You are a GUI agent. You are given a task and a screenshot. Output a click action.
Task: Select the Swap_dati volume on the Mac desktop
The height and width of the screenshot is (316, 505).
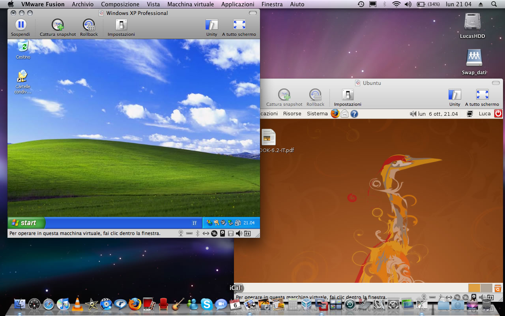pyautogui.click(x=474, y=62)
